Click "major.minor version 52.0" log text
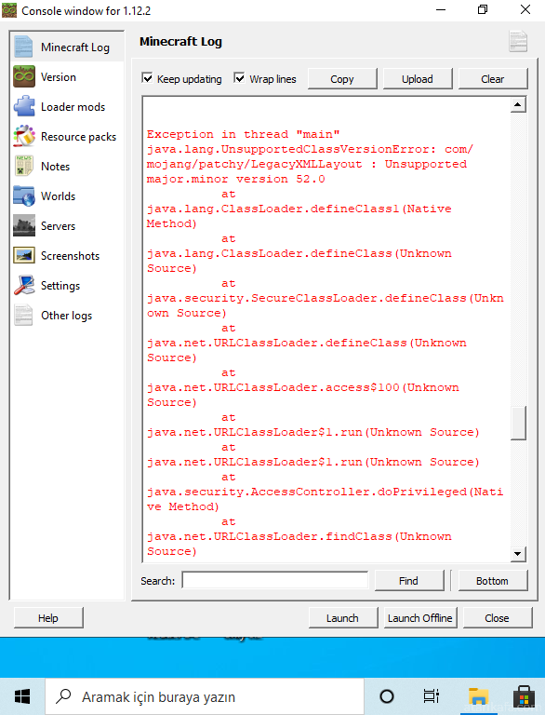Image resolution: width=545 pixels, height=715 pixels. 235,179
